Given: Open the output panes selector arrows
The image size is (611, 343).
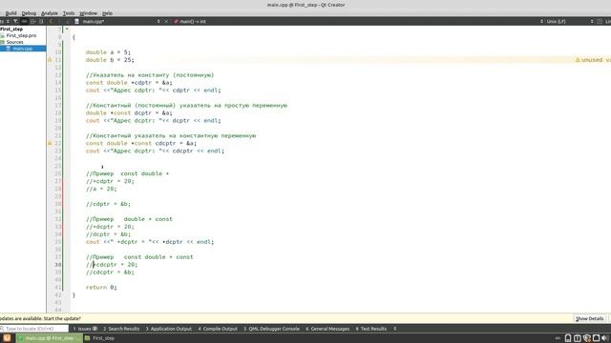Looking at the screenshot, I should tap(394, 329).
